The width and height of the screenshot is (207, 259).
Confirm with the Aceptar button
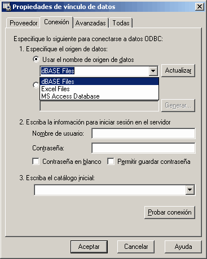[x=89, y=247]
